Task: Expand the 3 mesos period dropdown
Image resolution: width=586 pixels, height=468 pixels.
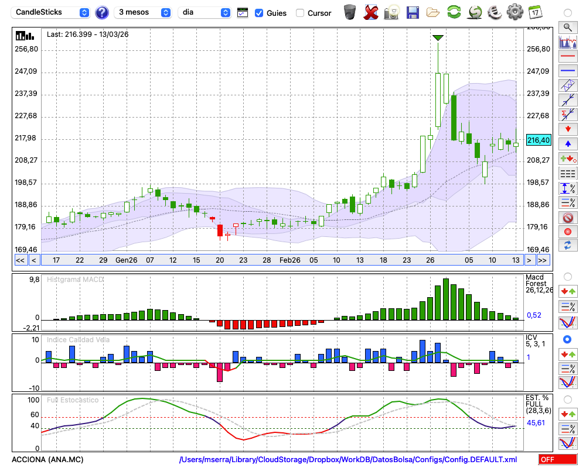Action: click(x=143, y=12)
